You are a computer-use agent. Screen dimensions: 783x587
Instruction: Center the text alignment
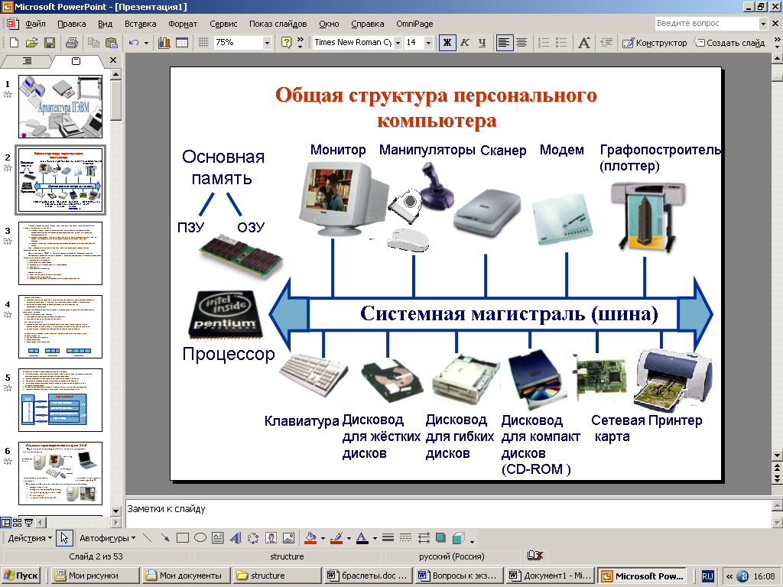click(x=521, y=43)
